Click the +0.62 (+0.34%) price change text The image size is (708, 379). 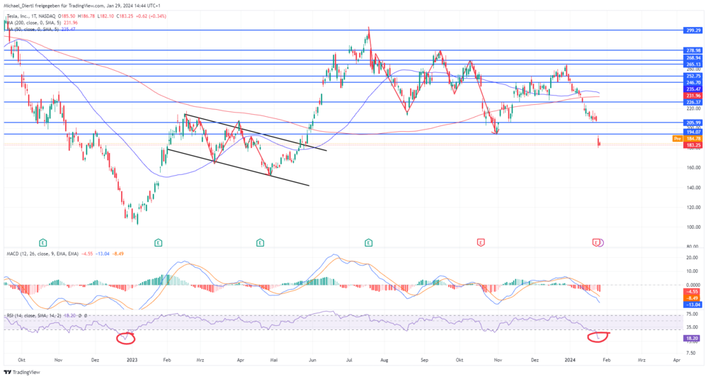pos(152,16)
